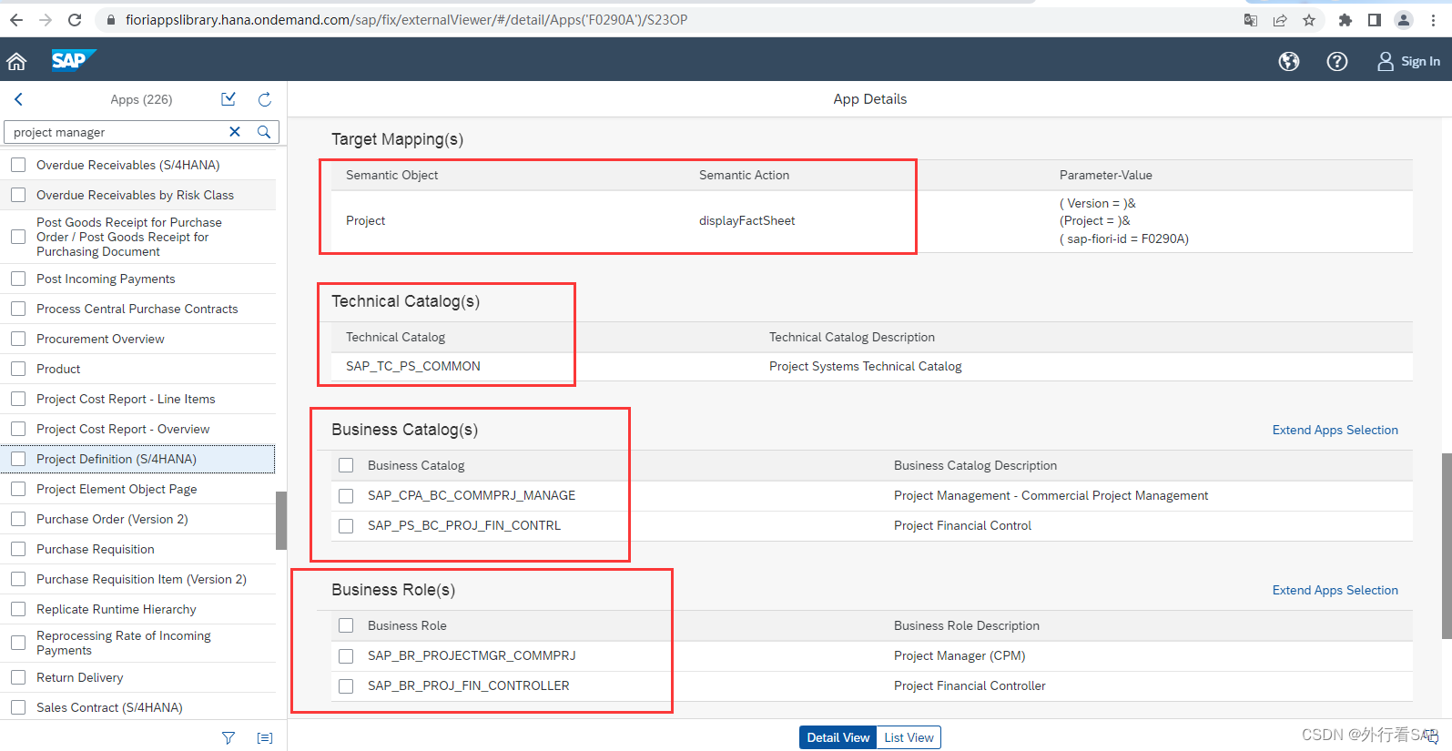
Task: Open the help question mark icon
Action: pos(1337,61)
